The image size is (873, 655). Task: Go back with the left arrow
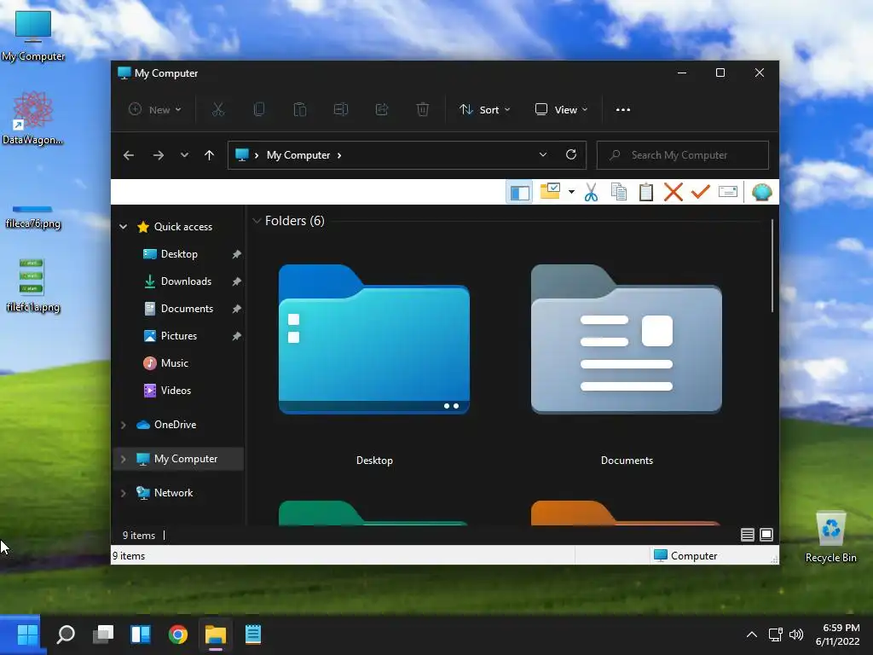coord(129,155)
